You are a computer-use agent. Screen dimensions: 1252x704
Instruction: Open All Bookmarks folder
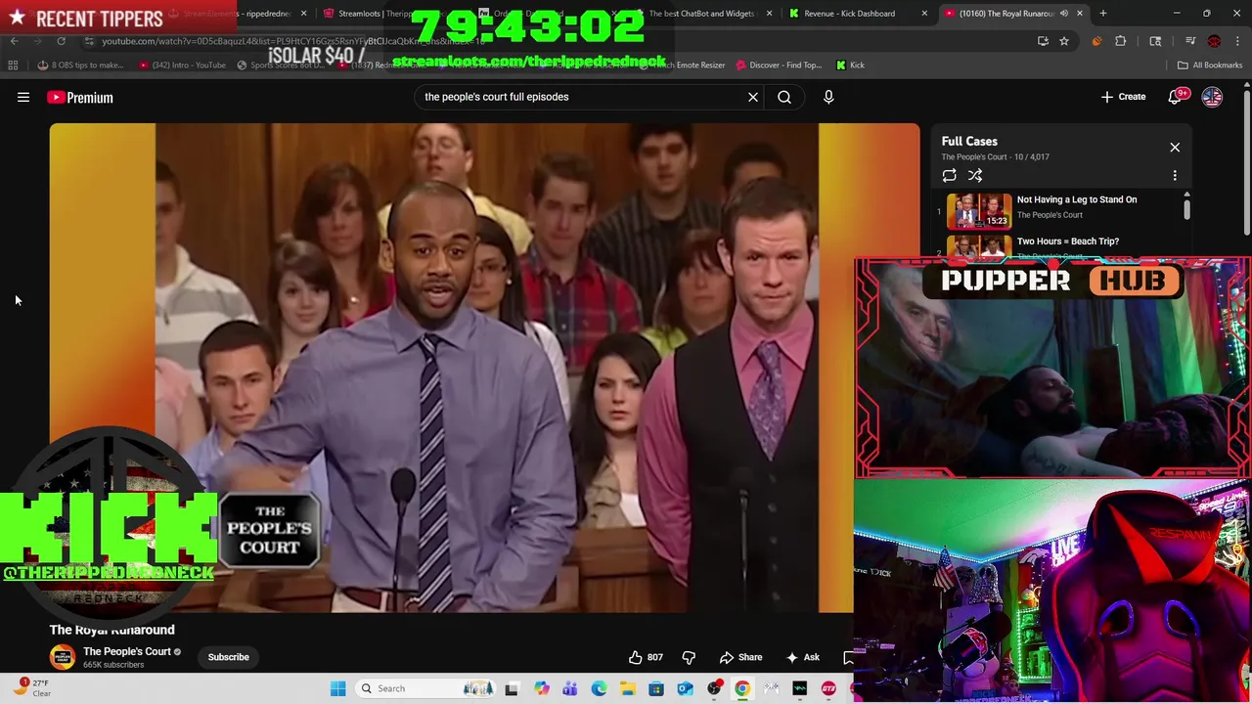coord(1210,66)
